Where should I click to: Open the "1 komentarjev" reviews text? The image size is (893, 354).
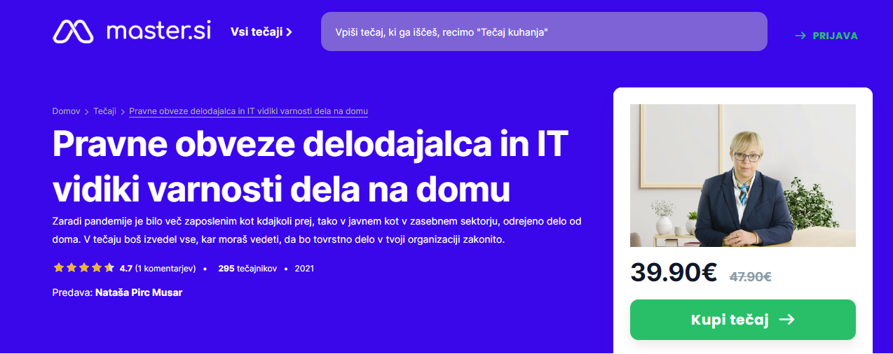click(165, 268)
